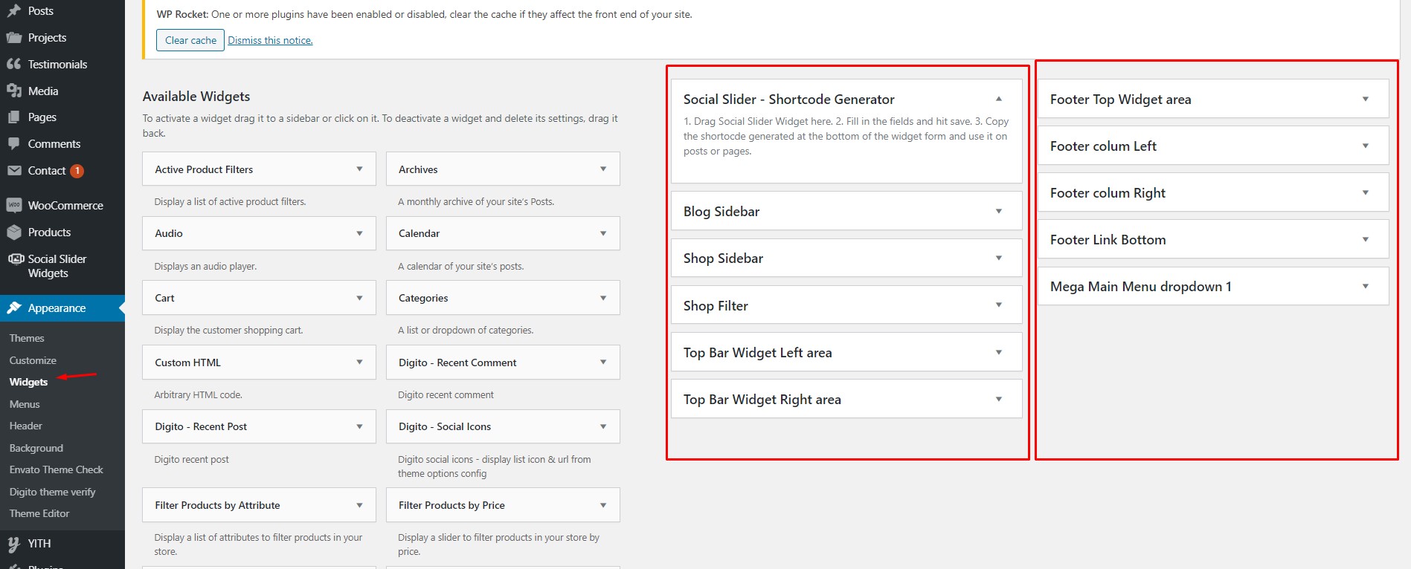Dismiss the WP Rocket notice

(x=270, y=40)
